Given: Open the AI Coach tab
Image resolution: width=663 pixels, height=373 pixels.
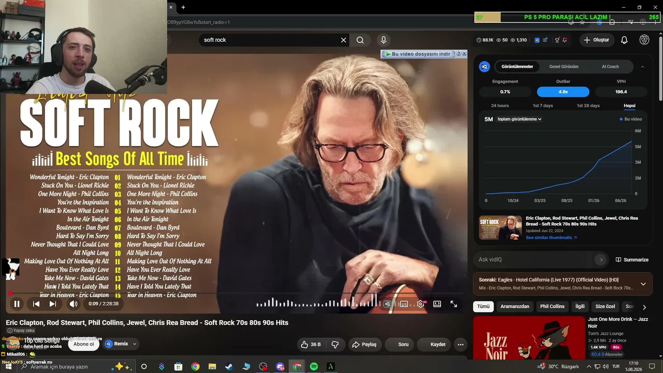Looking at the screenshot, I should 610,66.
